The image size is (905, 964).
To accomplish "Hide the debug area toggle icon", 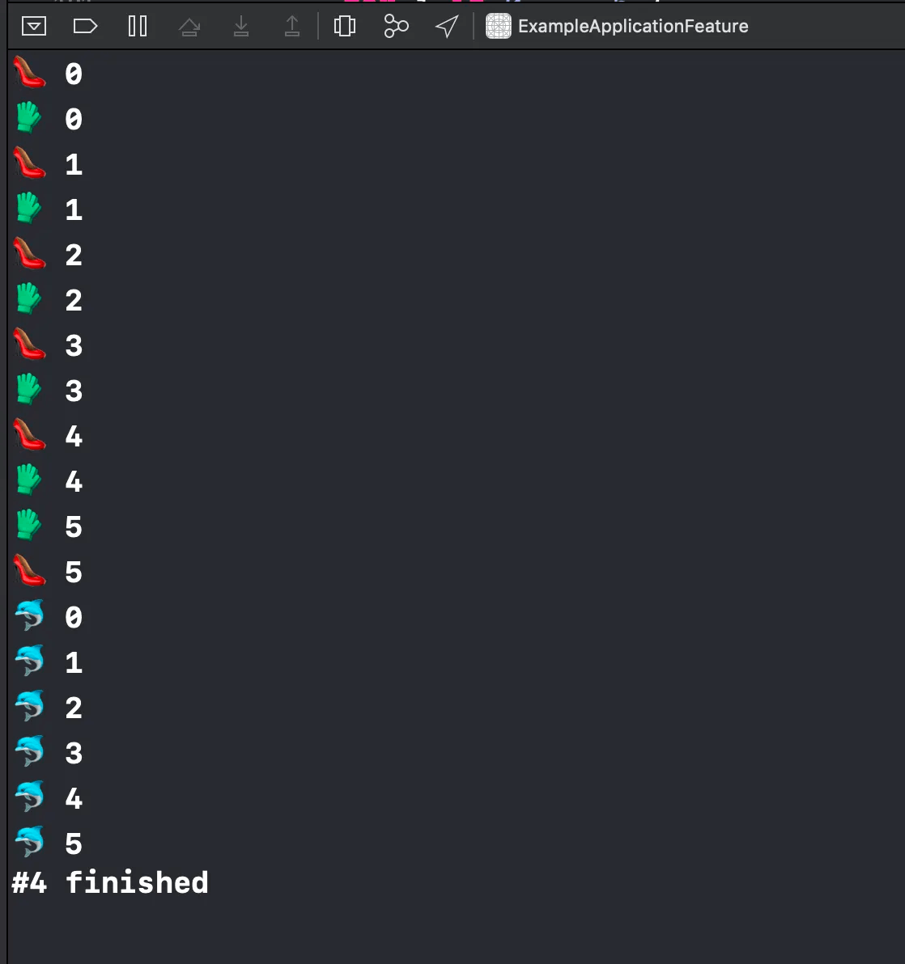I will pos(34,27).
